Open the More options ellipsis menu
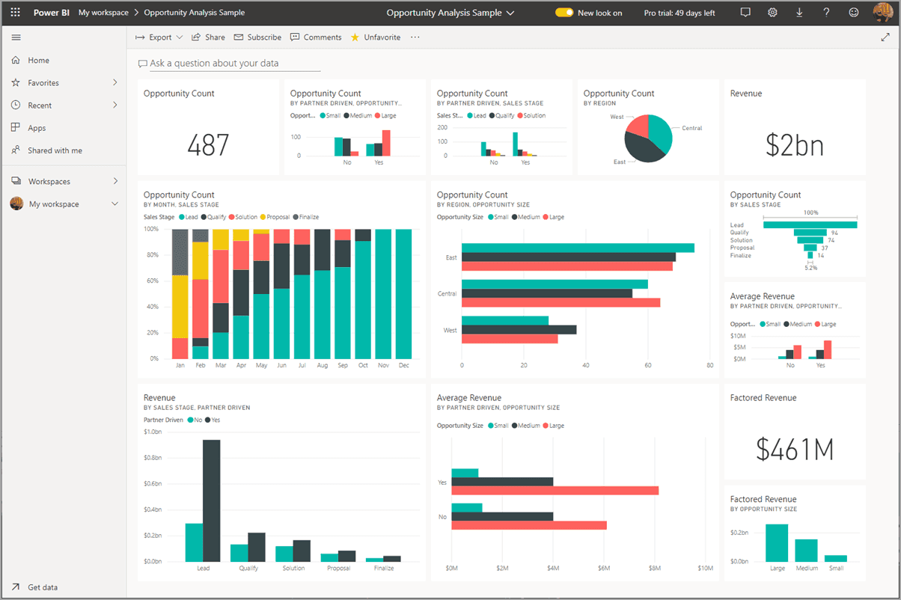 coord(415,37)
